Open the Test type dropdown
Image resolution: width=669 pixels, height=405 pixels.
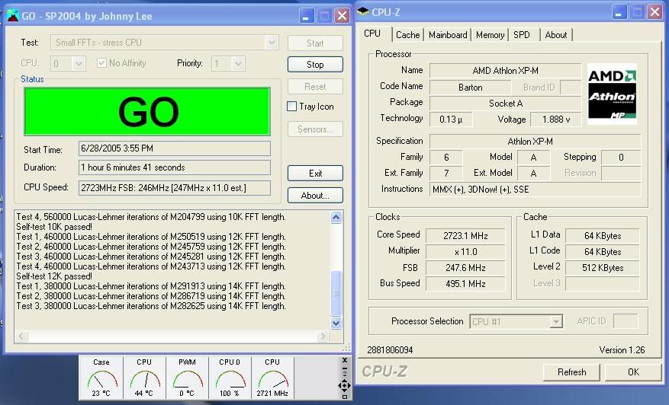[272, 43]
